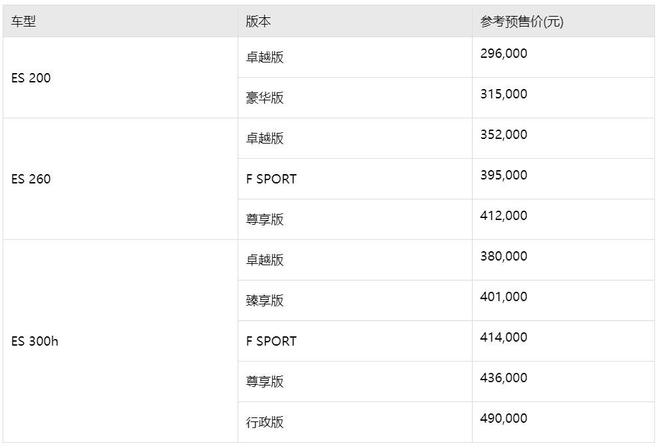The width and height of the screenshot is (659, 448).
Task: Click the 380,000 price cell
Action: [563, 260]
